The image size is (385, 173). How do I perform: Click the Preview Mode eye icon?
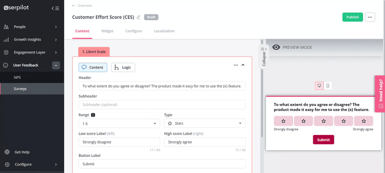[x=276, y=47]
